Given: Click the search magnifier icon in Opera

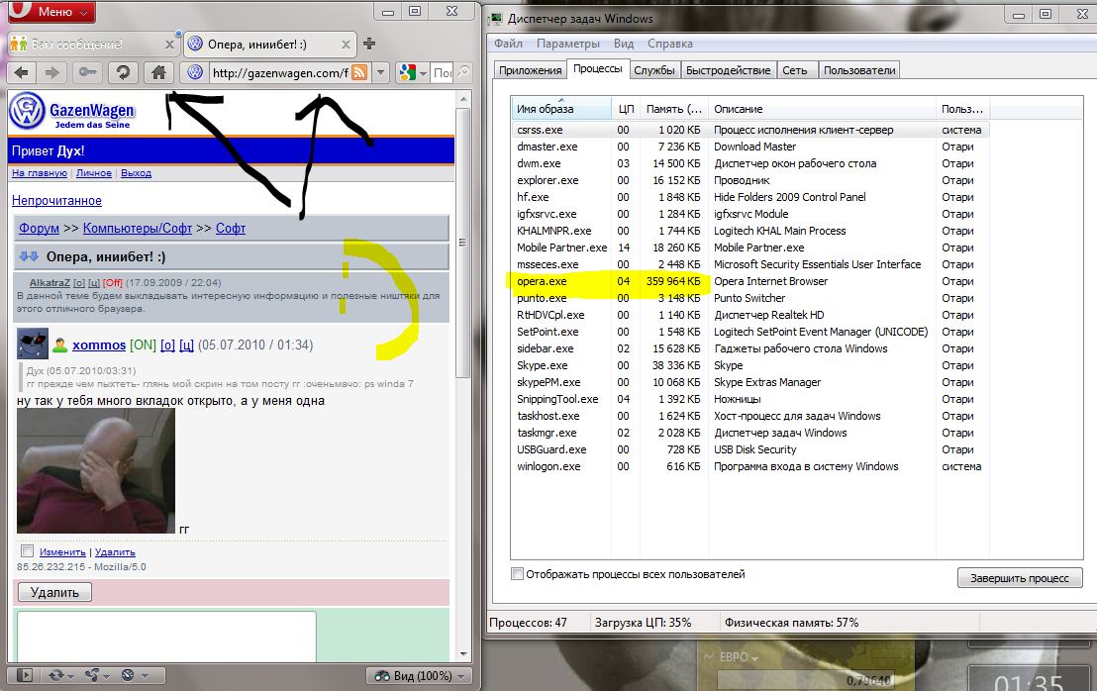Looking at the screenshot, I should tap(463, 71).
